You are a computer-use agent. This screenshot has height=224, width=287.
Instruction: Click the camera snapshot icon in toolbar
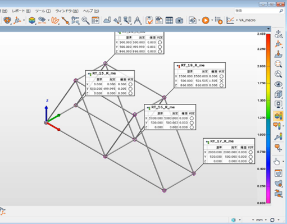point(179,20)
